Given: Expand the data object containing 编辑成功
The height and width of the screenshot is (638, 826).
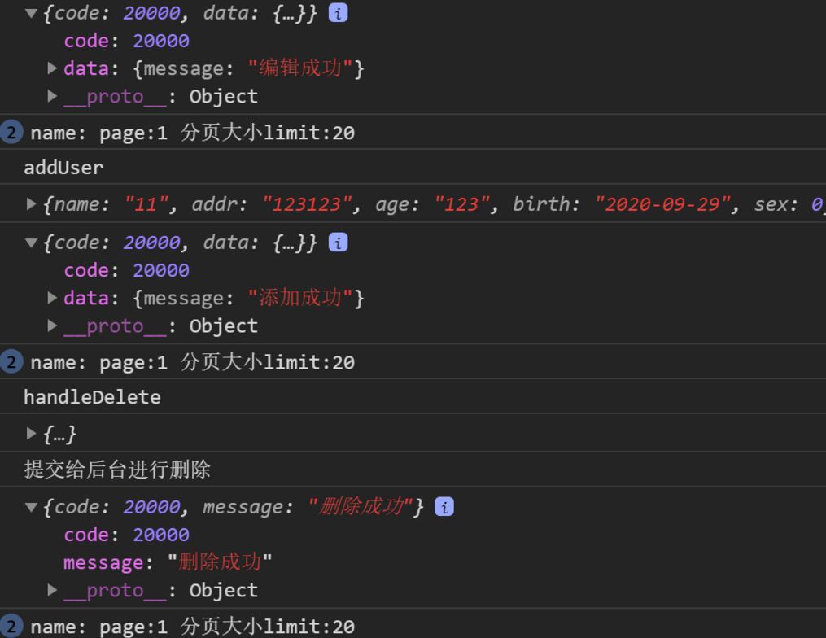Looking at the screenshot, I should (52, 68).
